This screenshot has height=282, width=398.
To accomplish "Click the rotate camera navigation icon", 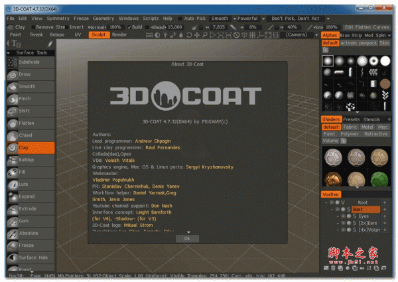I will pyautogui.click(x=189, y=35).
